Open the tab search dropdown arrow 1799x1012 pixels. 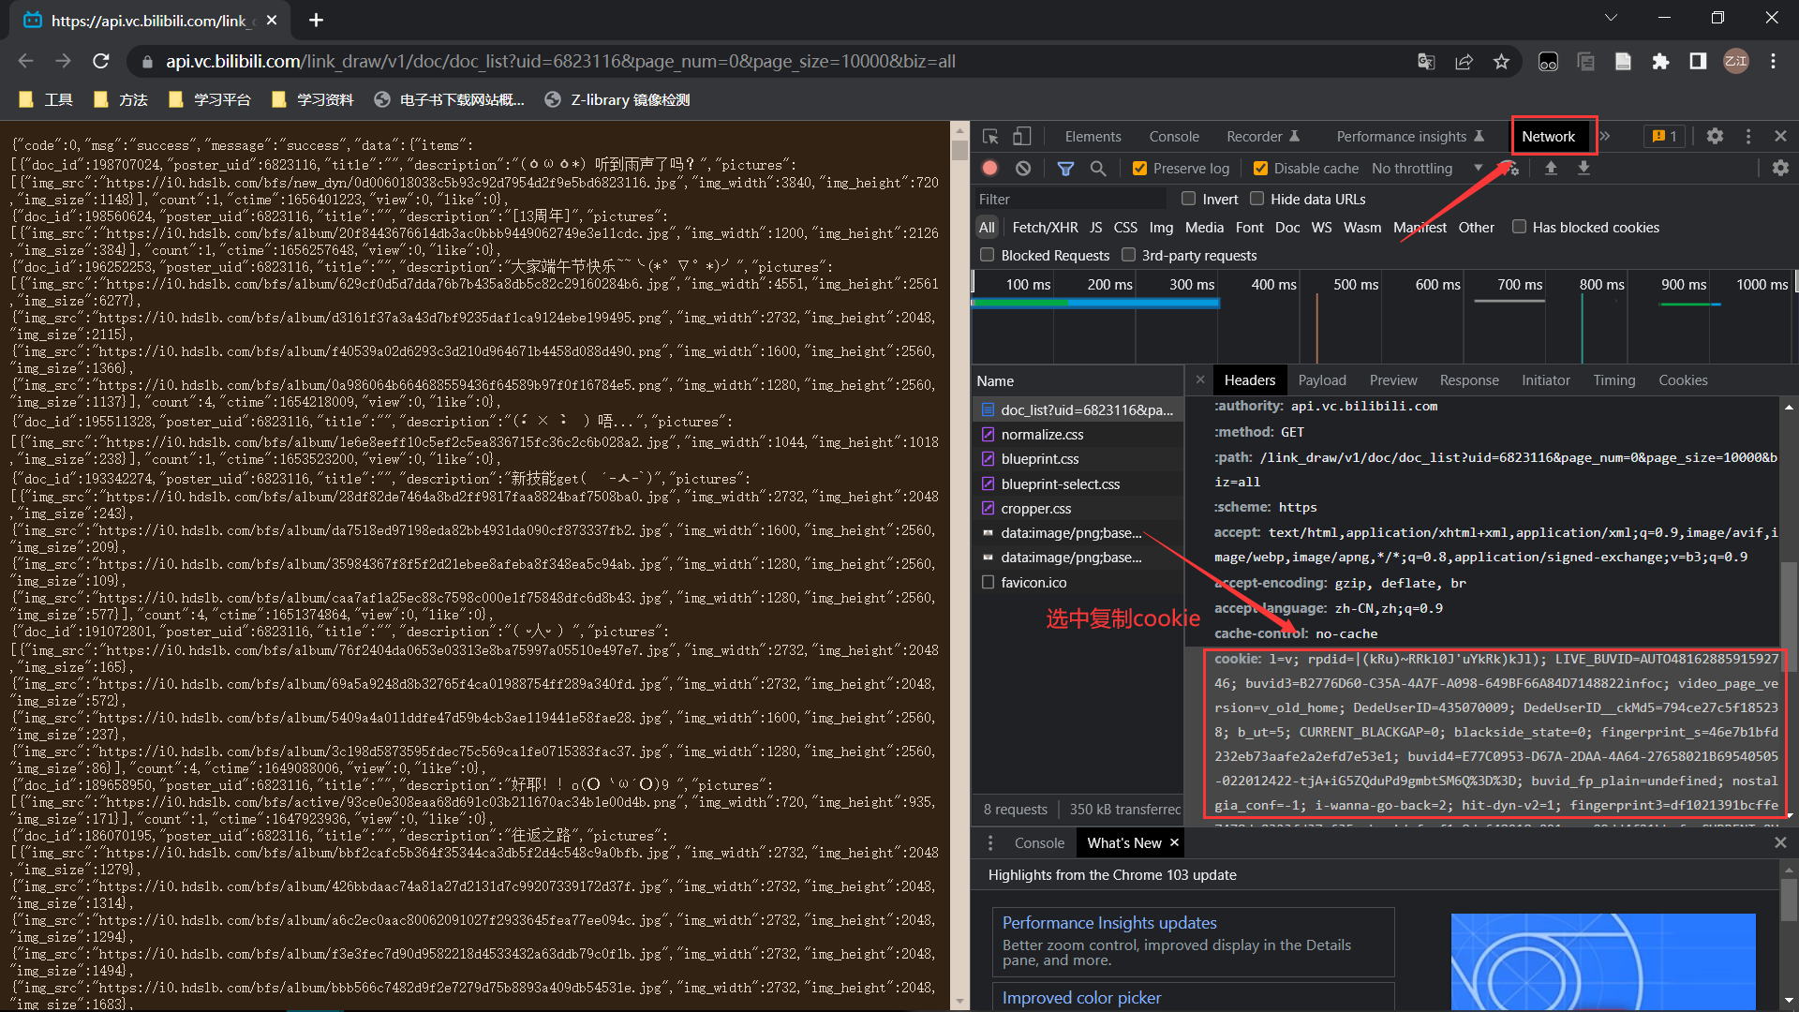(1611, 18)
